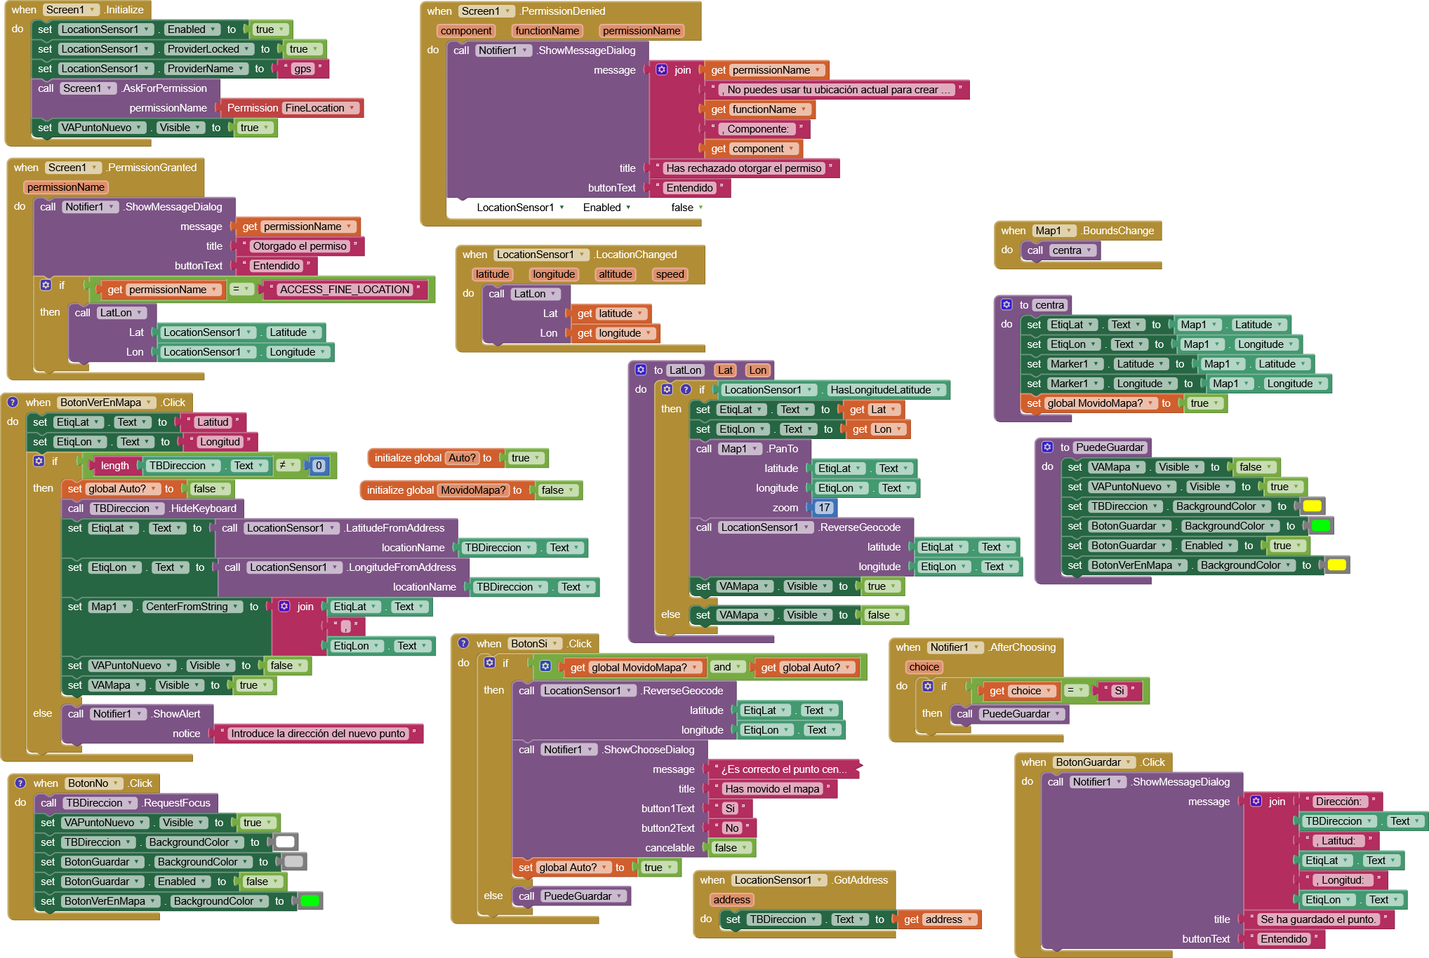Viewport: 1429px width, 958px height.
Task: Click the 'Introduce la dirección del nuevo punto' text
Action: click(x=317, y=734)
